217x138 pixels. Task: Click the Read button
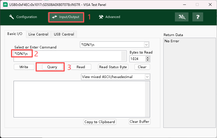(x=81, y=67)
